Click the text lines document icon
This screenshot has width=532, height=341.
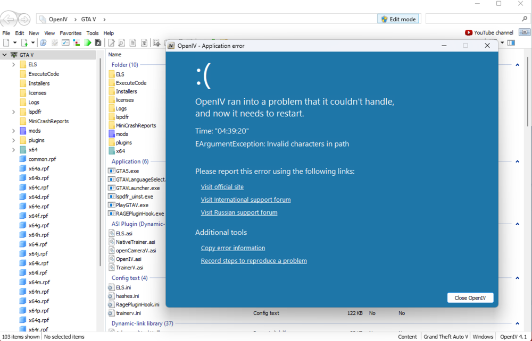132,42
